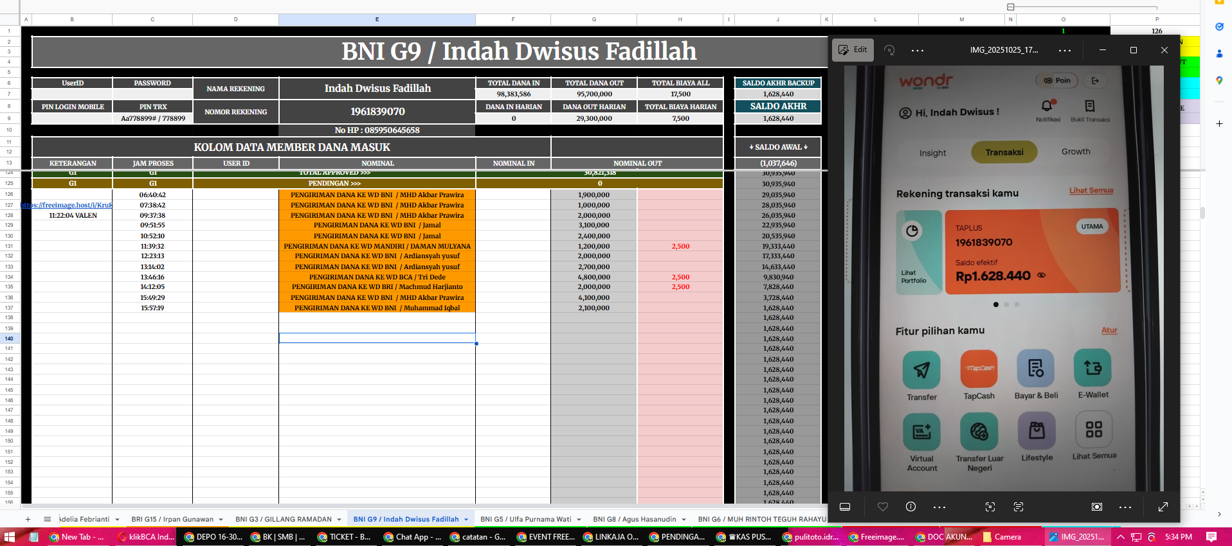This screenshot has width=1232, height=546.
Task: Open the Camera app in the taskbar
Action: tap(1008, 536)
